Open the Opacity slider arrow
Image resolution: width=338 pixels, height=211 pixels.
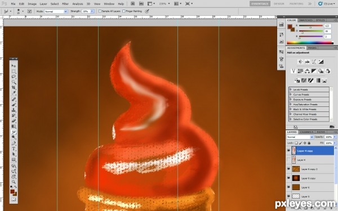tap(335, 137)
